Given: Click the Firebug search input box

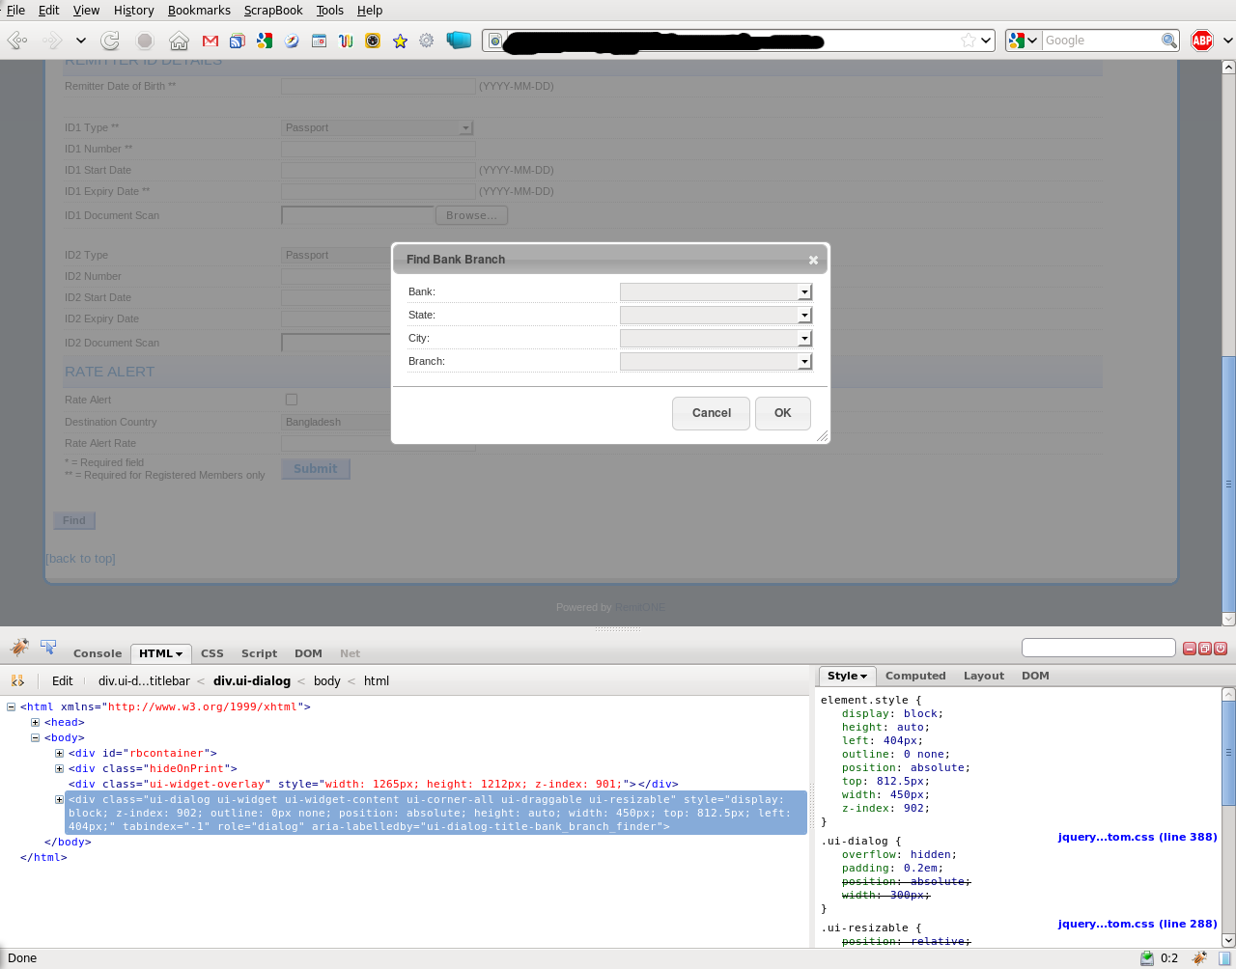Looking at the screenshot, I should pos(1098,648).
